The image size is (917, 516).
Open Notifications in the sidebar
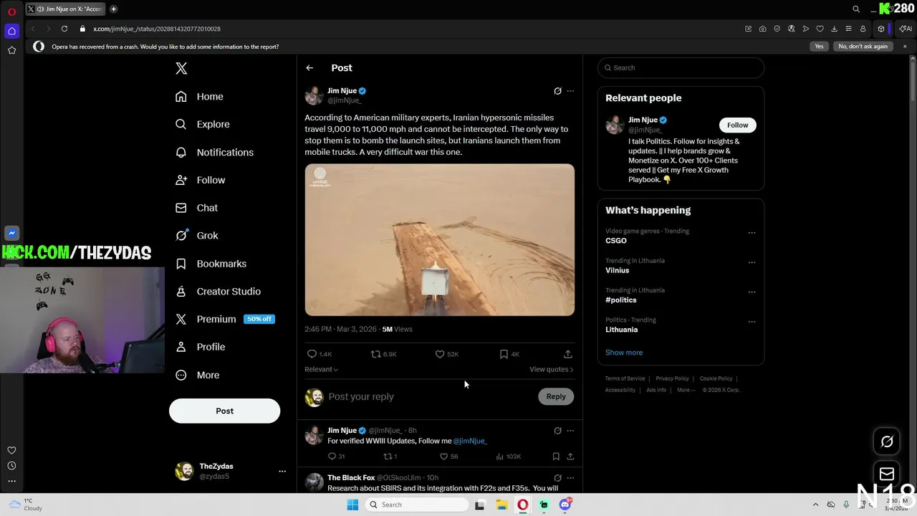214,152
